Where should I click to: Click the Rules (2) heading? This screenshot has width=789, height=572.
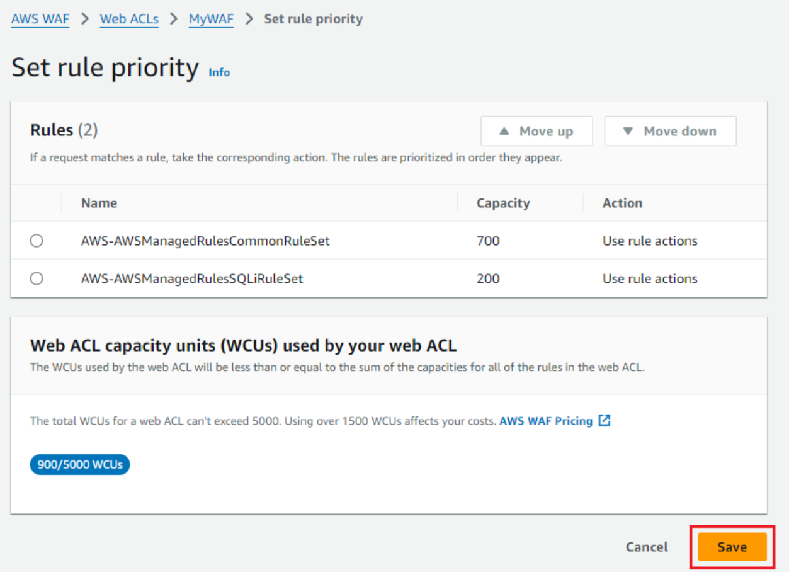pyautogui.click(x=64, y=130)
